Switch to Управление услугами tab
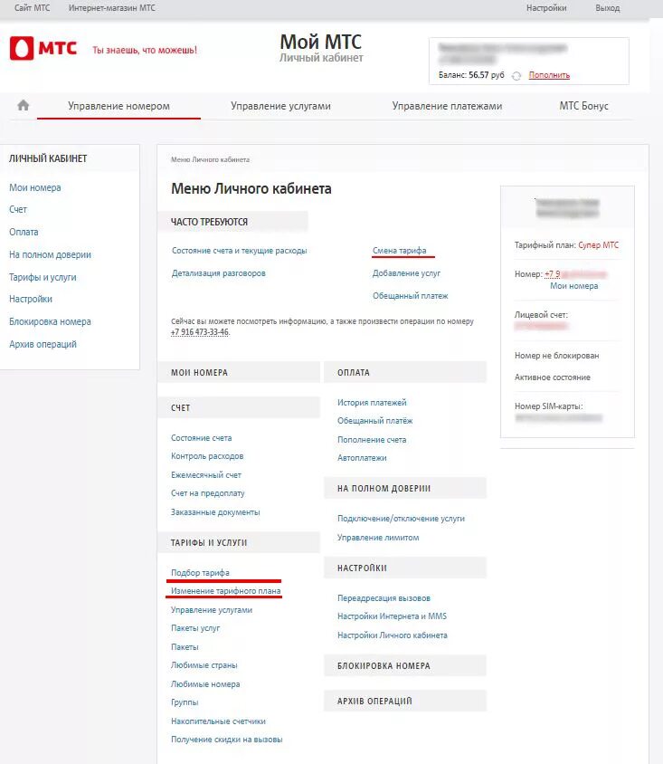 (281, 106)
